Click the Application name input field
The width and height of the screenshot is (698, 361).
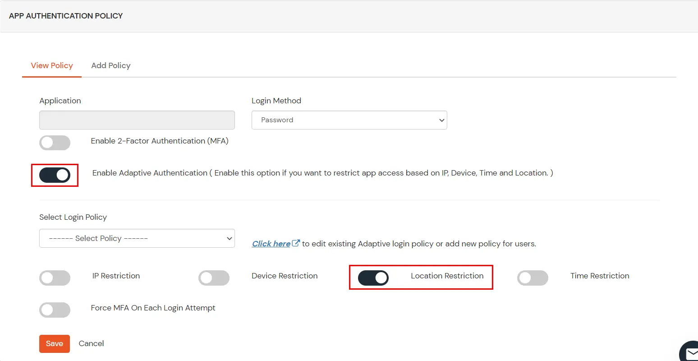pos(137,120)
